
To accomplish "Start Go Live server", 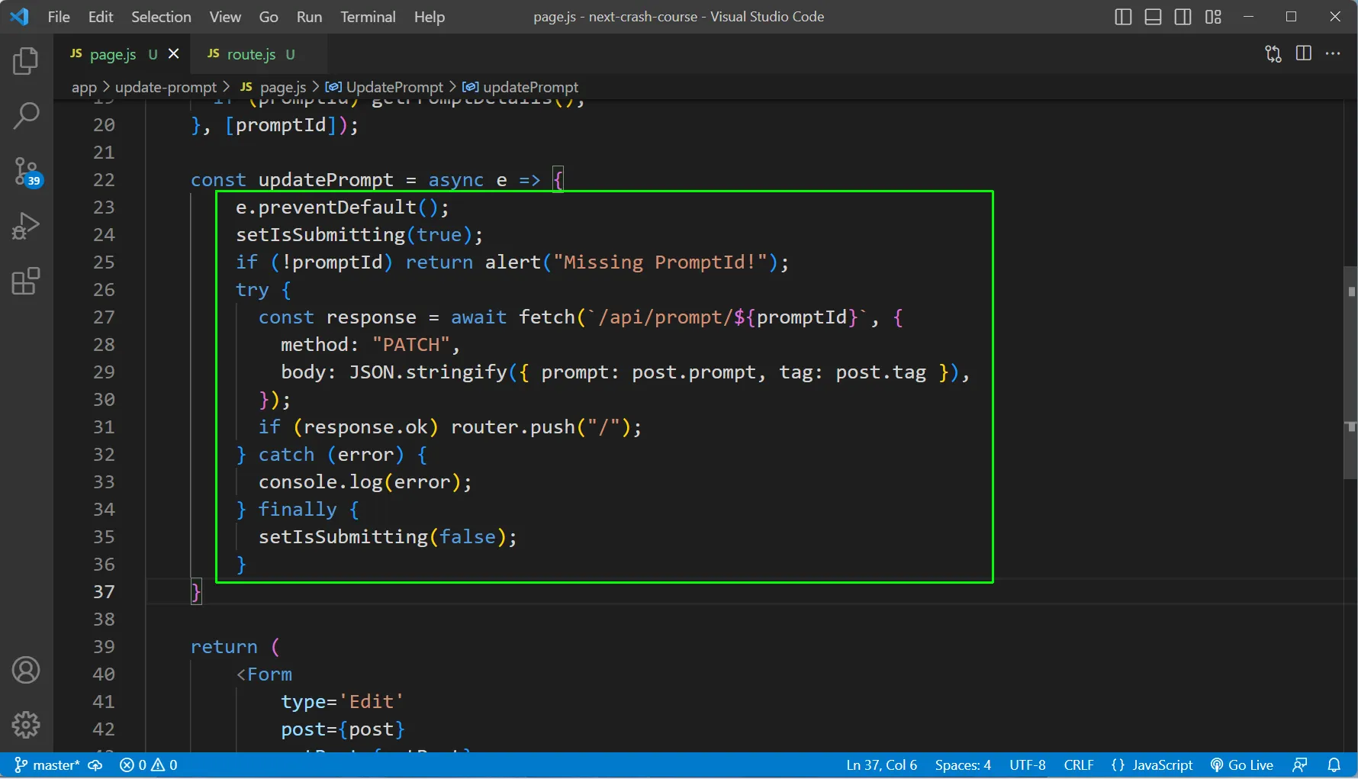I will 1242,765.
